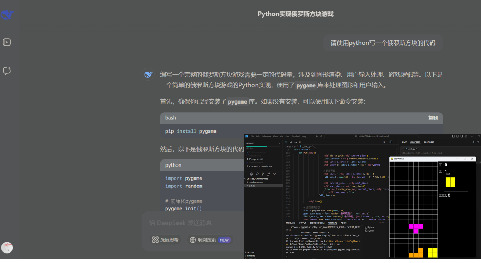Toggle the 深度思考 deep thinking mode
Screen dimensions: 481x263
(165, 240)
